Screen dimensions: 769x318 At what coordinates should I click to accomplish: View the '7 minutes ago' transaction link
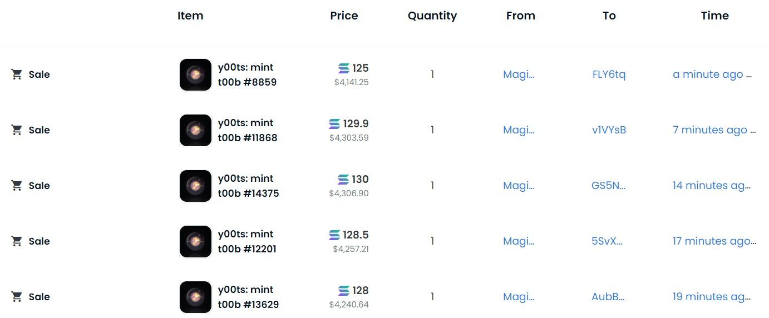coord(709,130)
